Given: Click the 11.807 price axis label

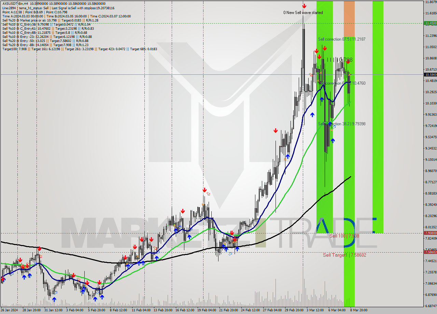Looking at the screenshot, I should point(431,2).
